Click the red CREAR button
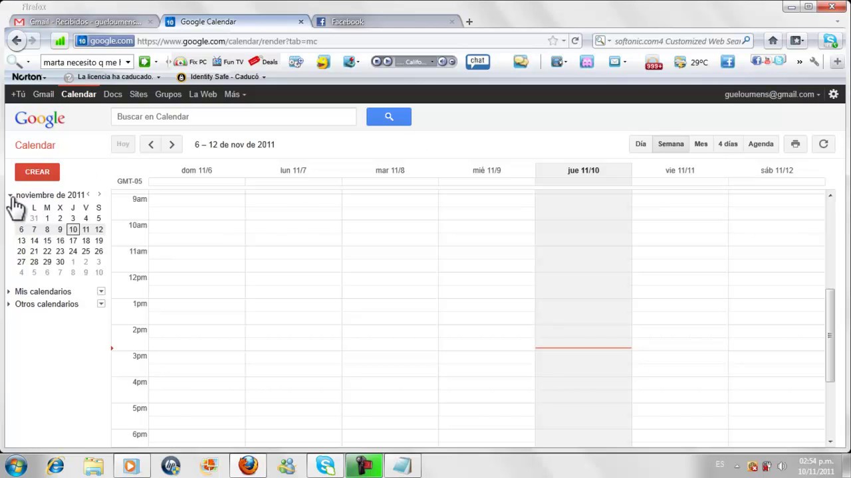851x478 pixels. (x=37, y=172)
